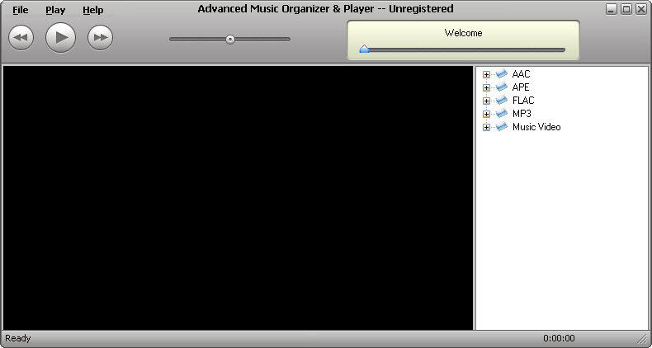Expand the FLAC tree node

486,101
